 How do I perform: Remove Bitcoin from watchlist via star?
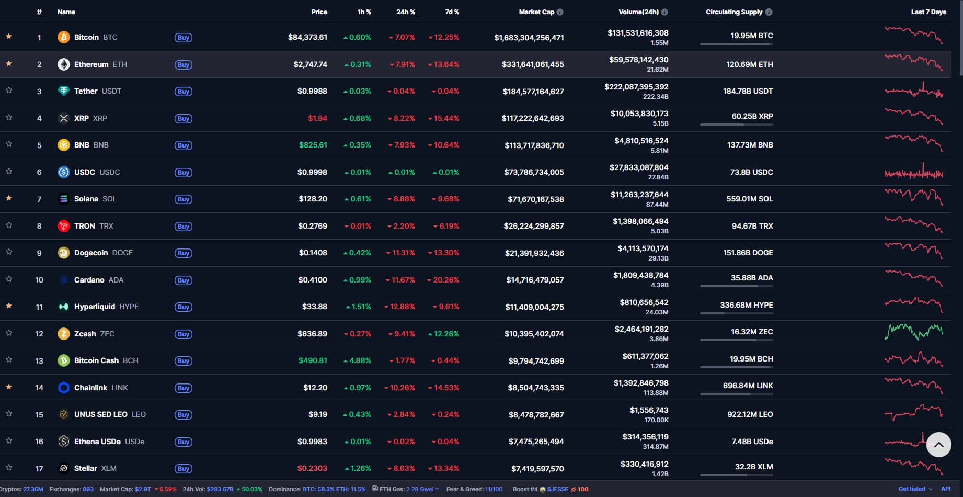click(x=9, y=37)
